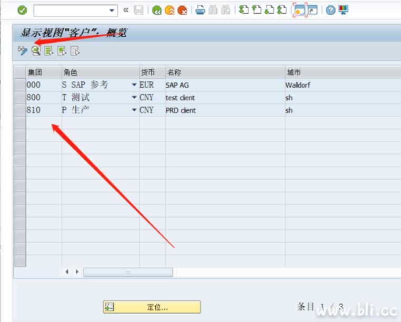Click the horizontal scroll left arrow
This screenshot has width=401, height=322.
(x=67, y=272)
